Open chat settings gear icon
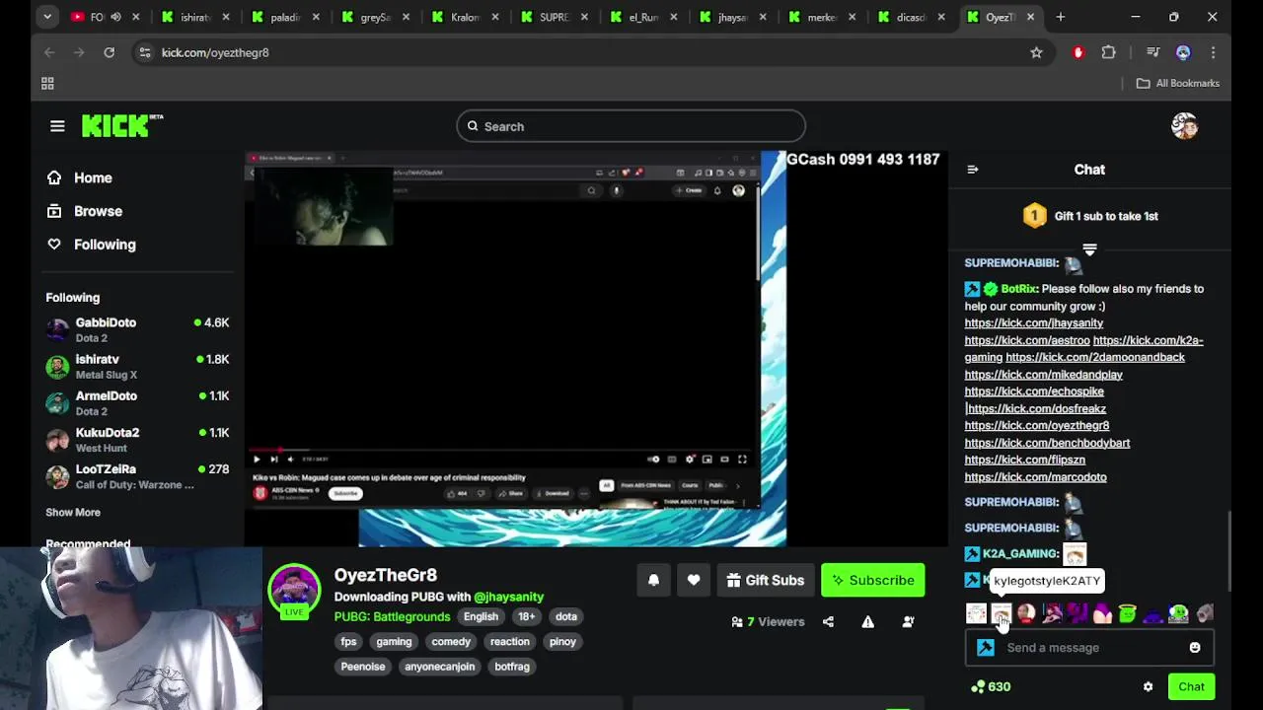Viewport: 1263px width, 710px height. point(1148,686)
